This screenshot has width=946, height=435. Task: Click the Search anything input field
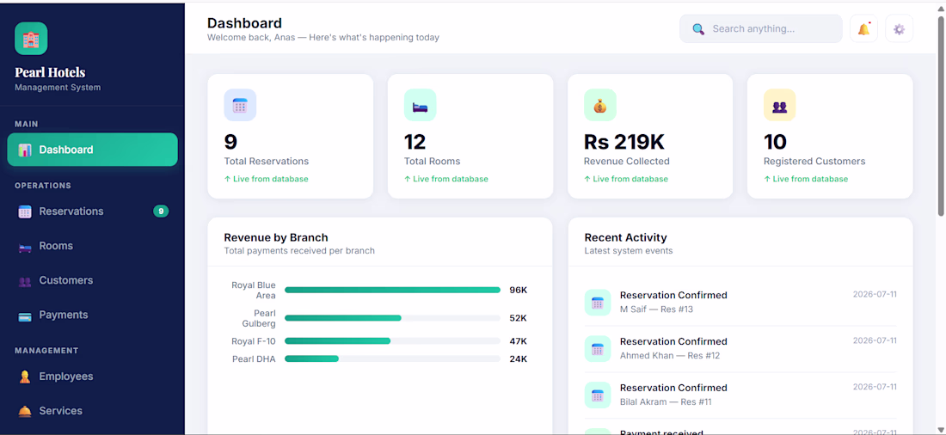point(761,29)
